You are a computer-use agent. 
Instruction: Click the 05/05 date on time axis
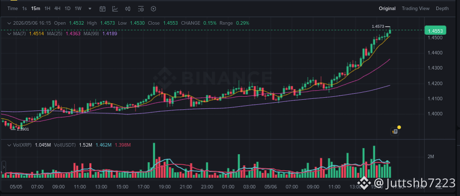[x=16, y=186]
